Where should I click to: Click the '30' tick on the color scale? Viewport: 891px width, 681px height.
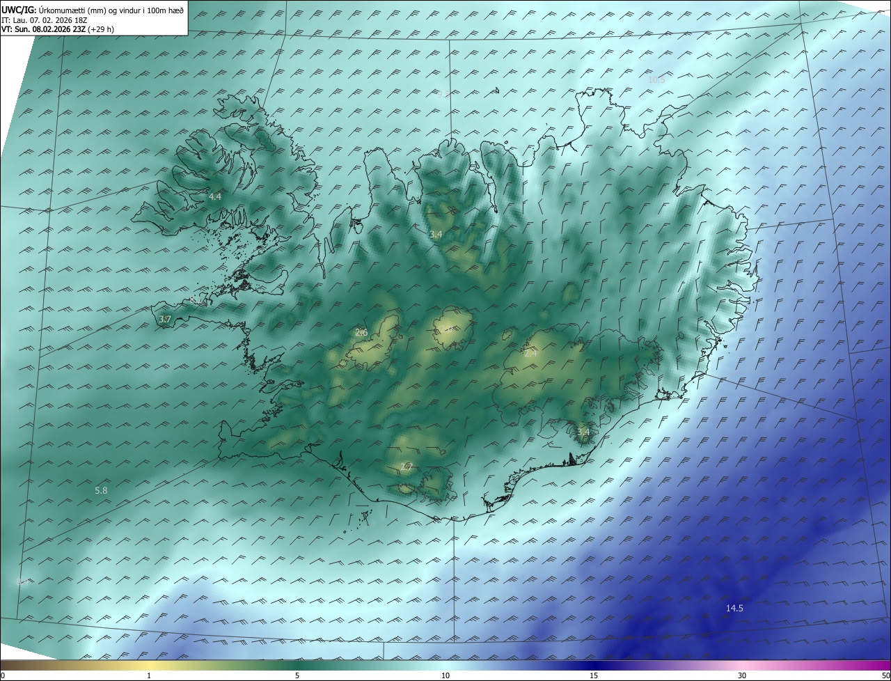(x=742, y=675)
